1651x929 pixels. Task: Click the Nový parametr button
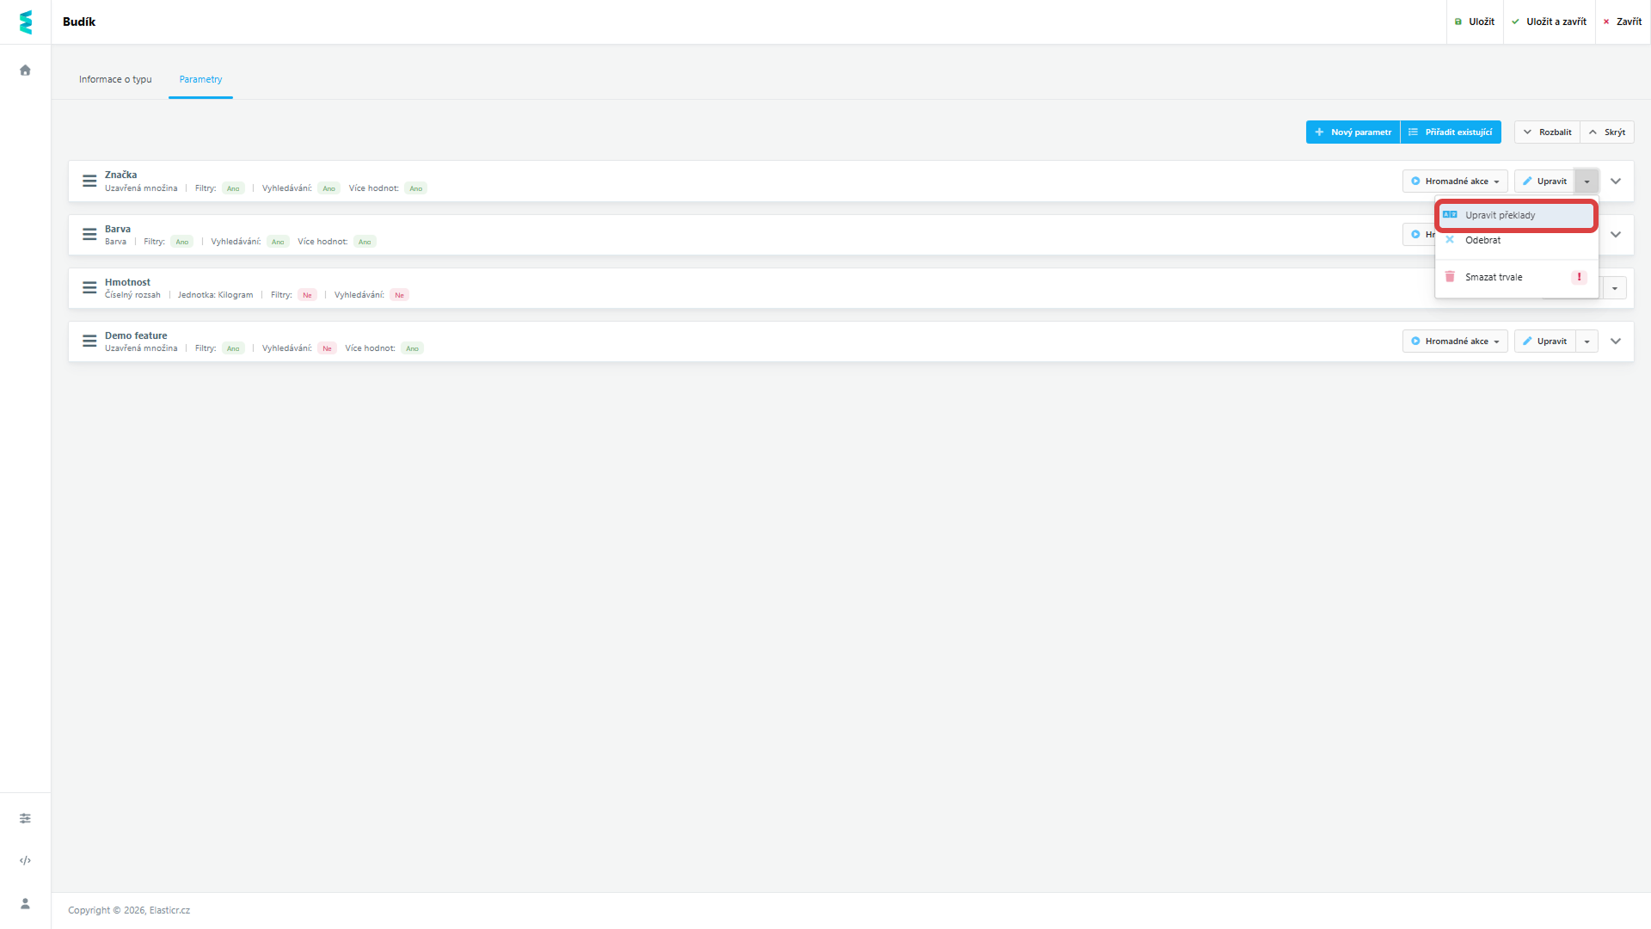click(x=1353, y=132)
